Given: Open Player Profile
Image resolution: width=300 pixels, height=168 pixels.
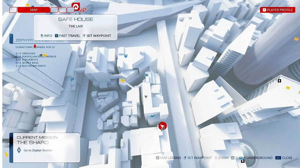Looking at the screenshot, I should [x=278, y=10].
